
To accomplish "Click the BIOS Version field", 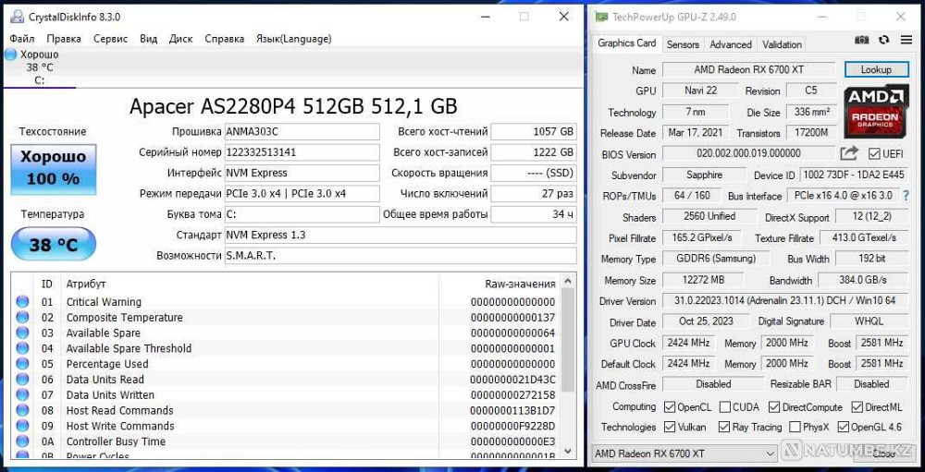I will [748, 154].
